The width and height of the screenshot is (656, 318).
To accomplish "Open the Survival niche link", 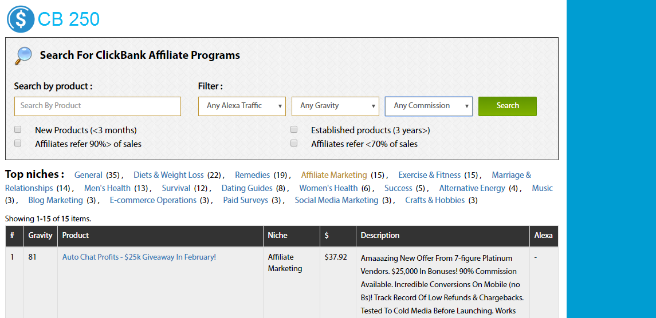I will tap(176, 188).
